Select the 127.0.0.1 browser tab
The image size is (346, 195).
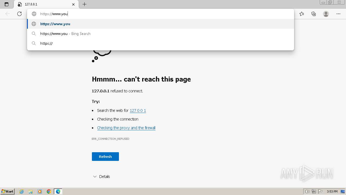click(x=46, y=4)
